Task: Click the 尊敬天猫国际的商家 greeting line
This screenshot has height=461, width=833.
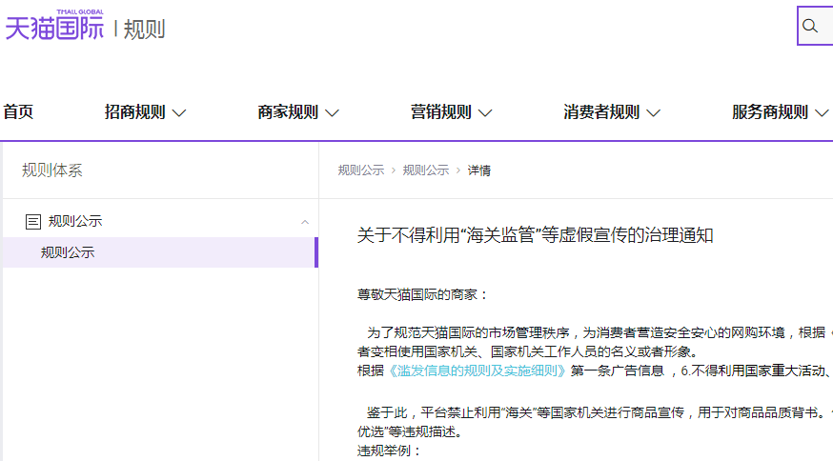Action: pos(423,294)
